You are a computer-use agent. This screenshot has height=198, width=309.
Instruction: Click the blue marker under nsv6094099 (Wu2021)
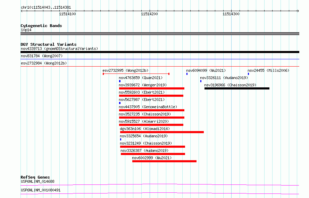(187, 74)
